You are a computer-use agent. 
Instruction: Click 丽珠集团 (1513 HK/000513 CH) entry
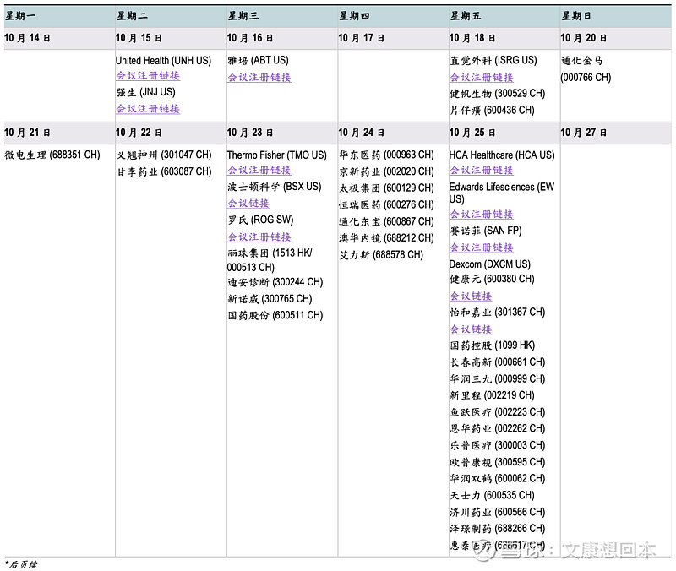tap(270, 260)
